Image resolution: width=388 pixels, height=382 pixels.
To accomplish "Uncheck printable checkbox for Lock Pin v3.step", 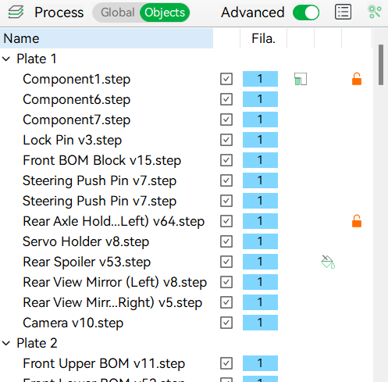I will pyautogui.click(x=226, y=140).
